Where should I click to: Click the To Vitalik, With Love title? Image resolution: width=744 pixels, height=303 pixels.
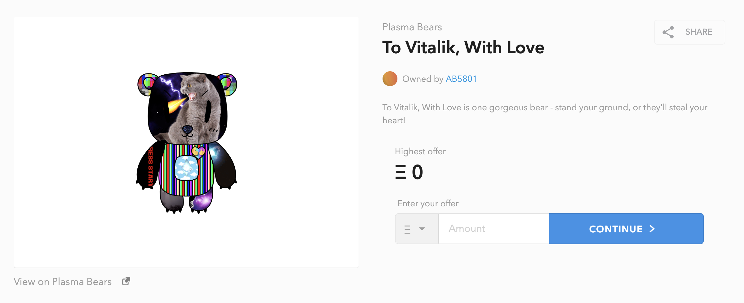[463, 47]
